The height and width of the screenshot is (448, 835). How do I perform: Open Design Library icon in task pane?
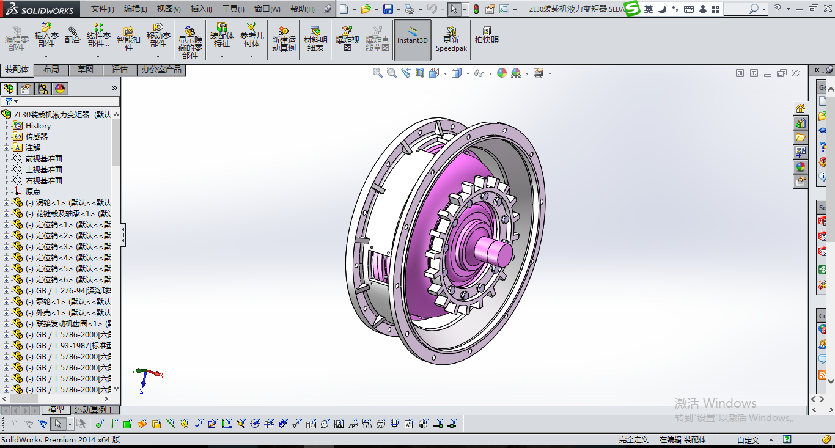(800, 123)
